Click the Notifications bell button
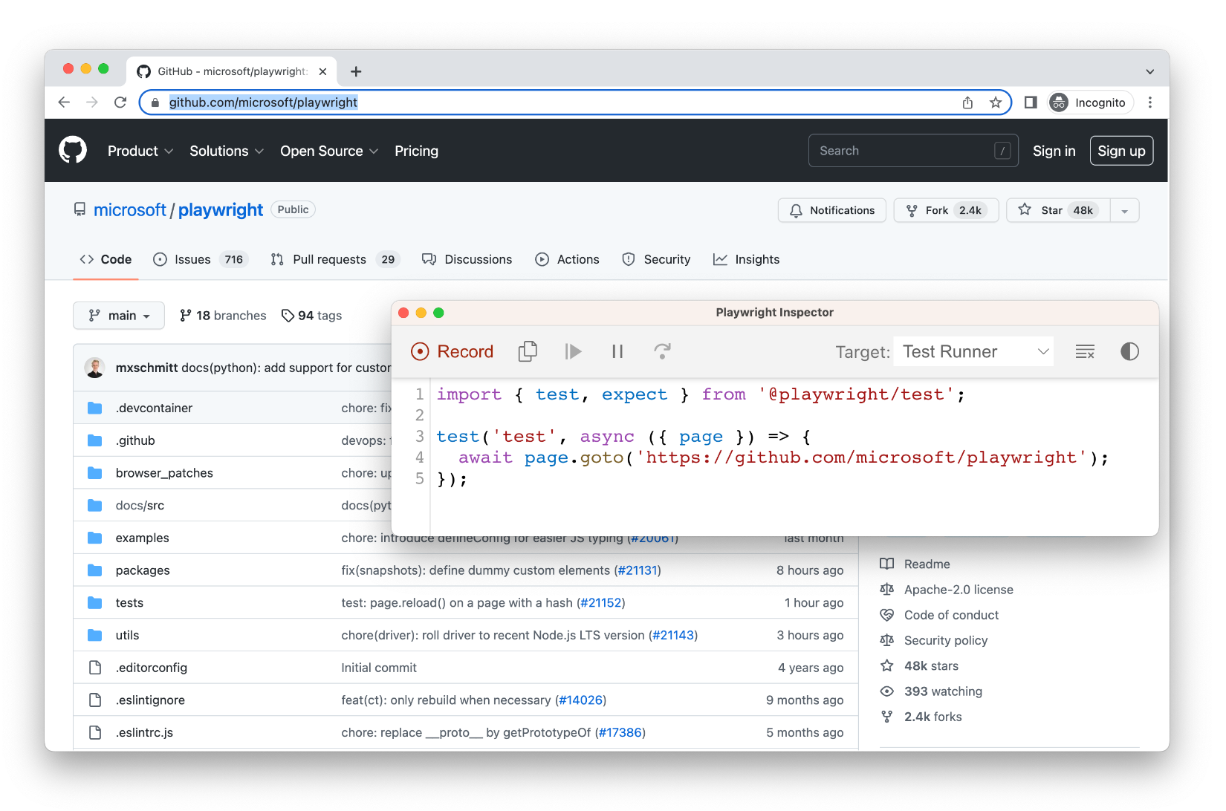The width and height of the screenshot is (1226, 811). [832, 210]
